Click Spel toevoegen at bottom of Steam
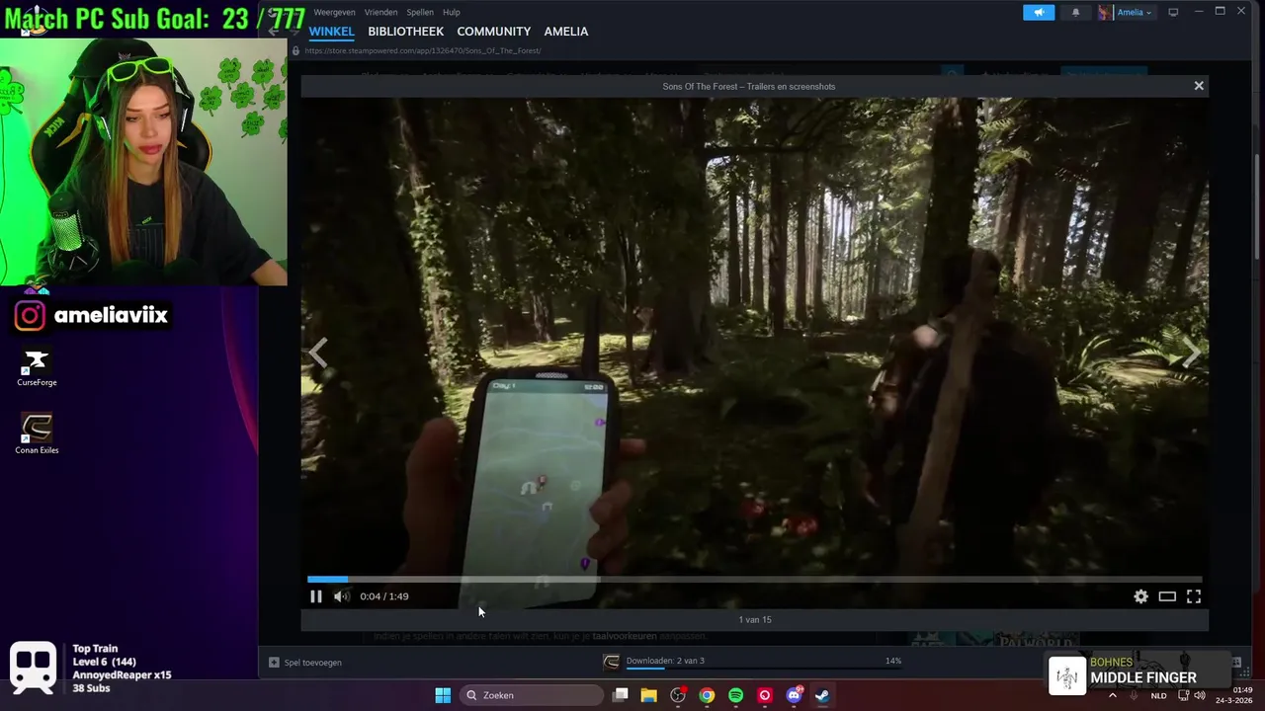1265x711 pixels. [x=305, y=663]
